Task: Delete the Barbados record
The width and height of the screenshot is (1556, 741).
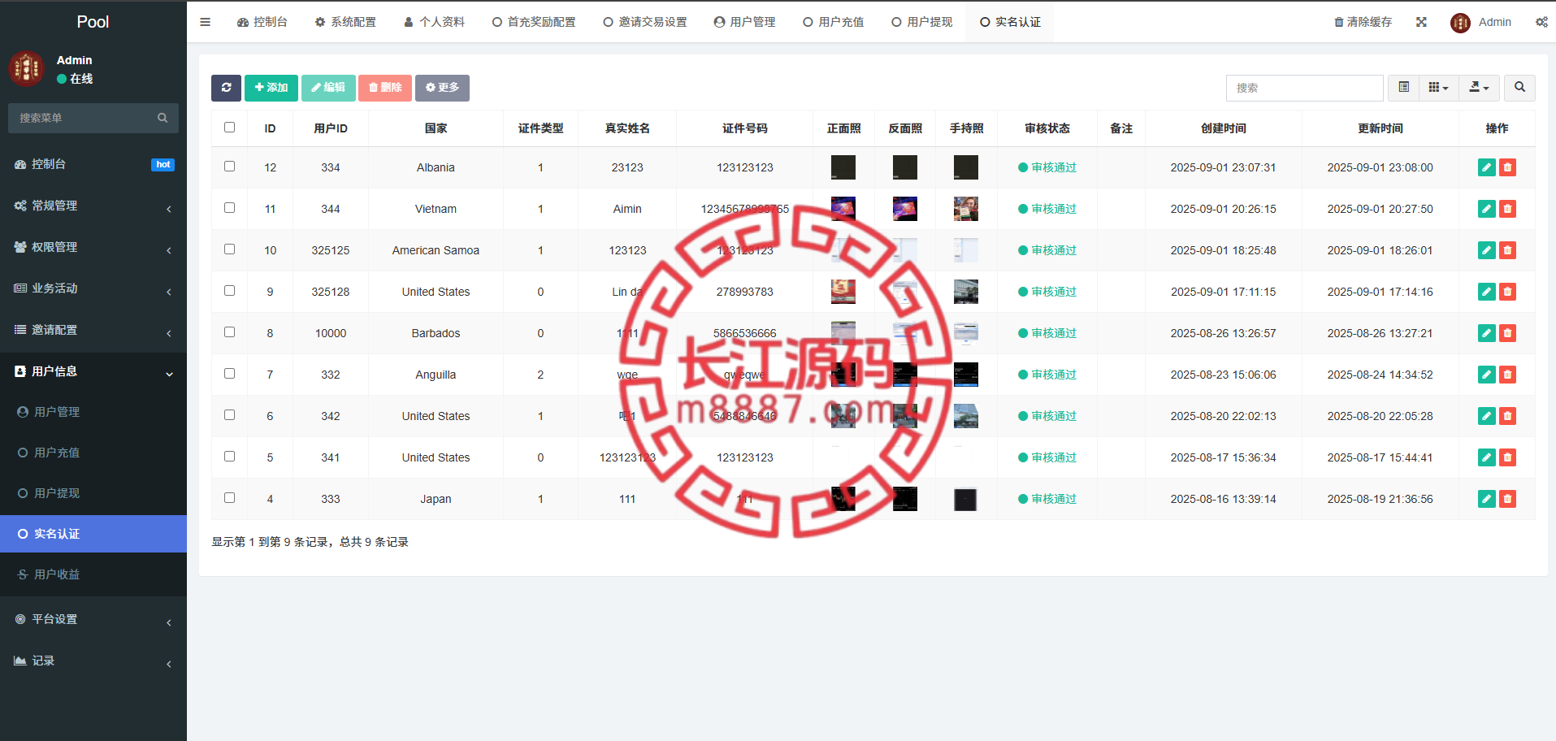Action: coord(1507,333)
